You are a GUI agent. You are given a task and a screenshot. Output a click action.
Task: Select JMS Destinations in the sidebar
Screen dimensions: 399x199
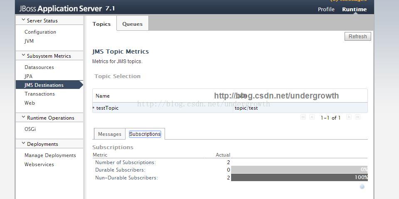(49, 85)
